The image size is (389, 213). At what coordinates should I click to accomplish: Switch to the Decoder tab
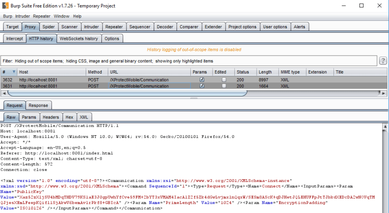click(x=165, y=27)
